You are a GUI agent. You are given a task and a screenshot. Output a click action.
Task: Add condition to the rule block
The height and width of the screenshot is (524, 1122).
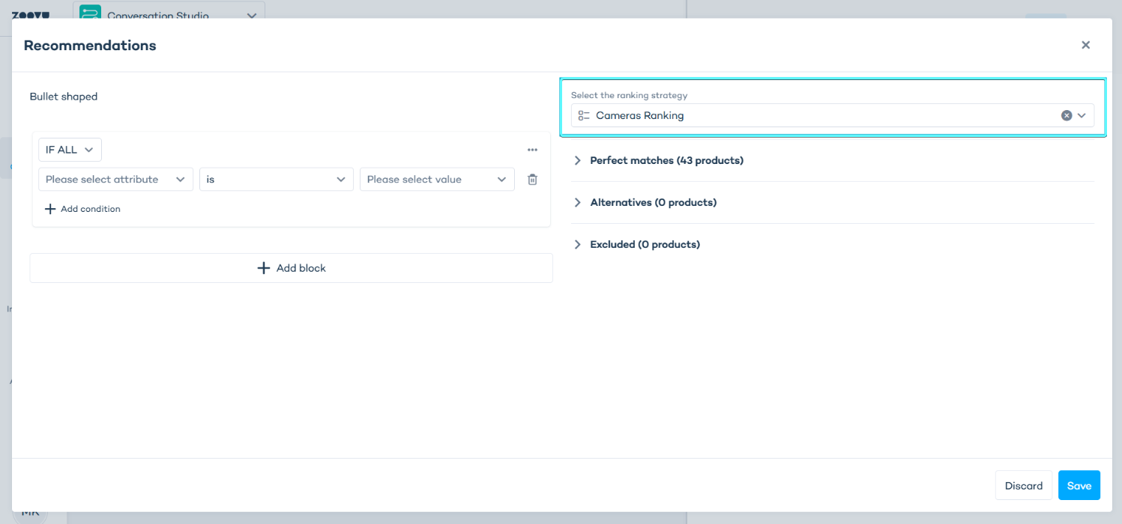coord(82,209)
